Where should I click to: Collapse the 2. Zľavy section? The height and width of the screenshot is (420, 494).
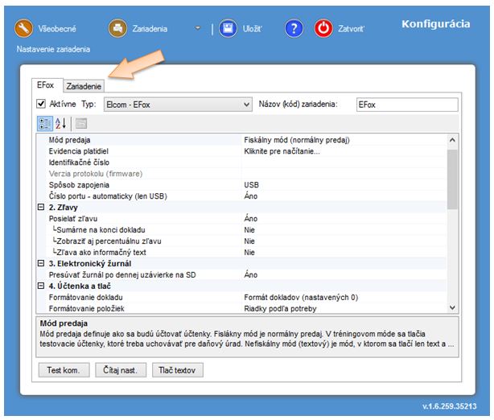[41, 208]
